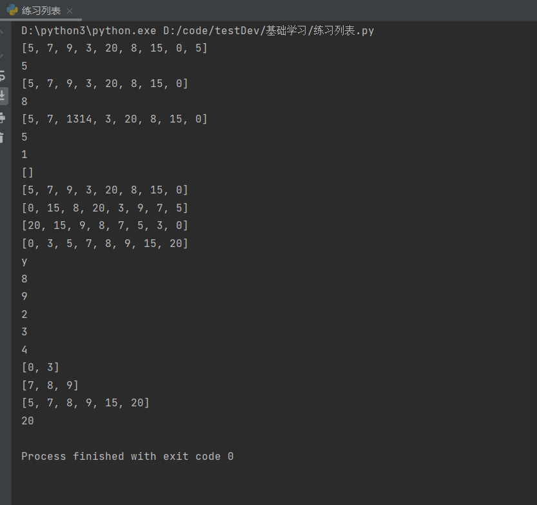Select the 练习列表 run tab
This screenshot has width=537, height=505.
pyautogui.click(x=41, y=11)
